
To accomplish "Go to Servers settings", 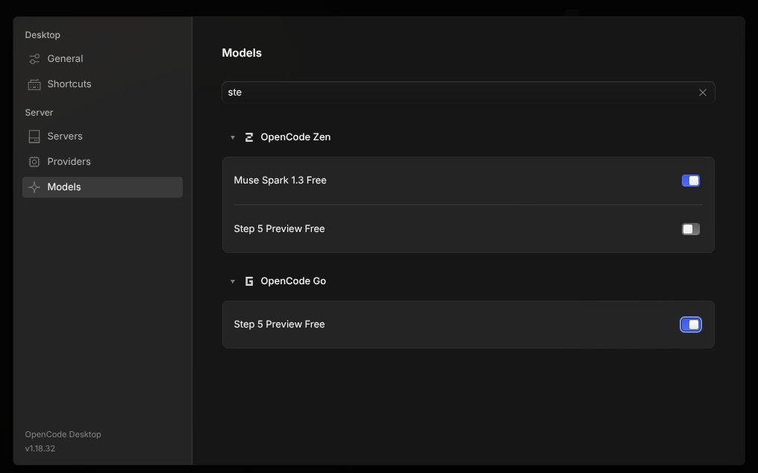I will (102, 137).
